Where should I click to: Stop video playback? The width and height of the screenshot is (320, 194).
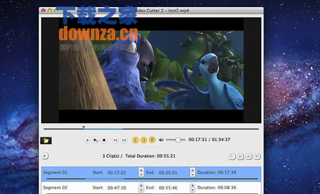tap(104, 140)
